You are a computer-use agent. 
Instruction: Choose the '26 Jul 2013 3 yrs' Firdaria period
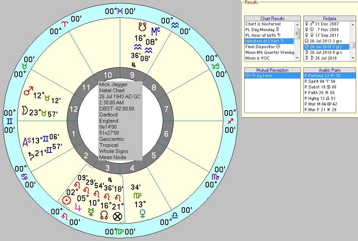click(x=325, y=40)
